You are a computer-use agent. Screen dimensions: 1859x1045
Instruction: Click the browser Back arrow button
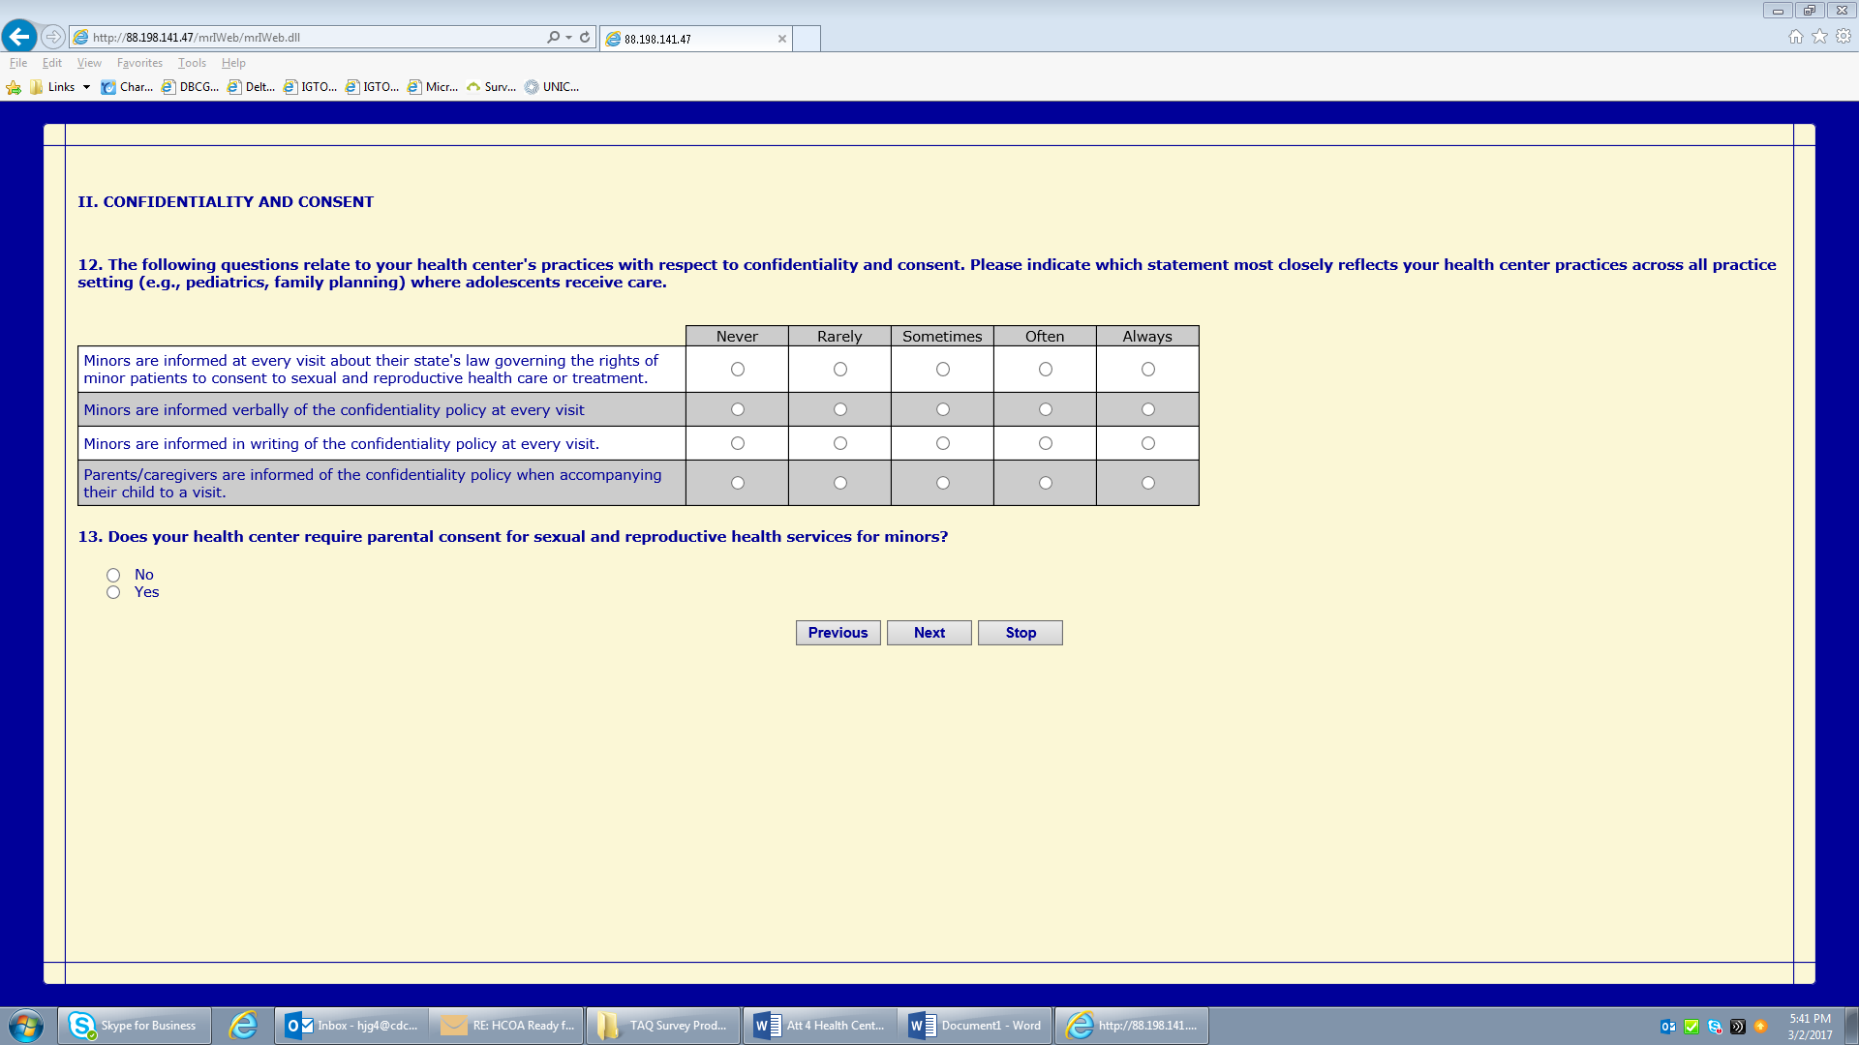click(19, 37)
